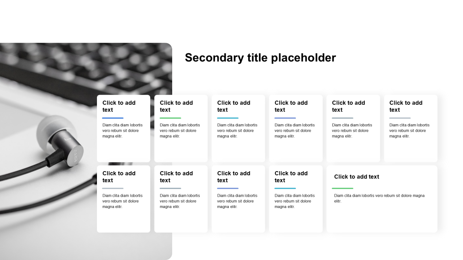Select the green accent line in the wide card
Image resolution: width=463 pixels, height=260 pixels.
point(342,188)
